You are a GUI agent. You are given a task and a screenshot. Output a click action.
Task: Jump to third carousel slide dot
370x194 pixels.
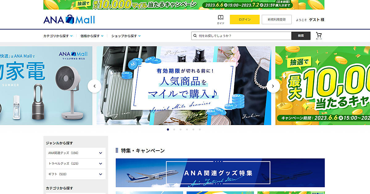tap(181, 130)
